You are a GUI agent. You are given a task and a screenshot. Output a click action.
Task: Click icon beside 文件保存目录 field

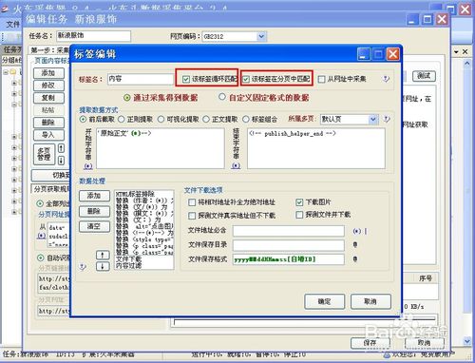(x=355, y=244)
